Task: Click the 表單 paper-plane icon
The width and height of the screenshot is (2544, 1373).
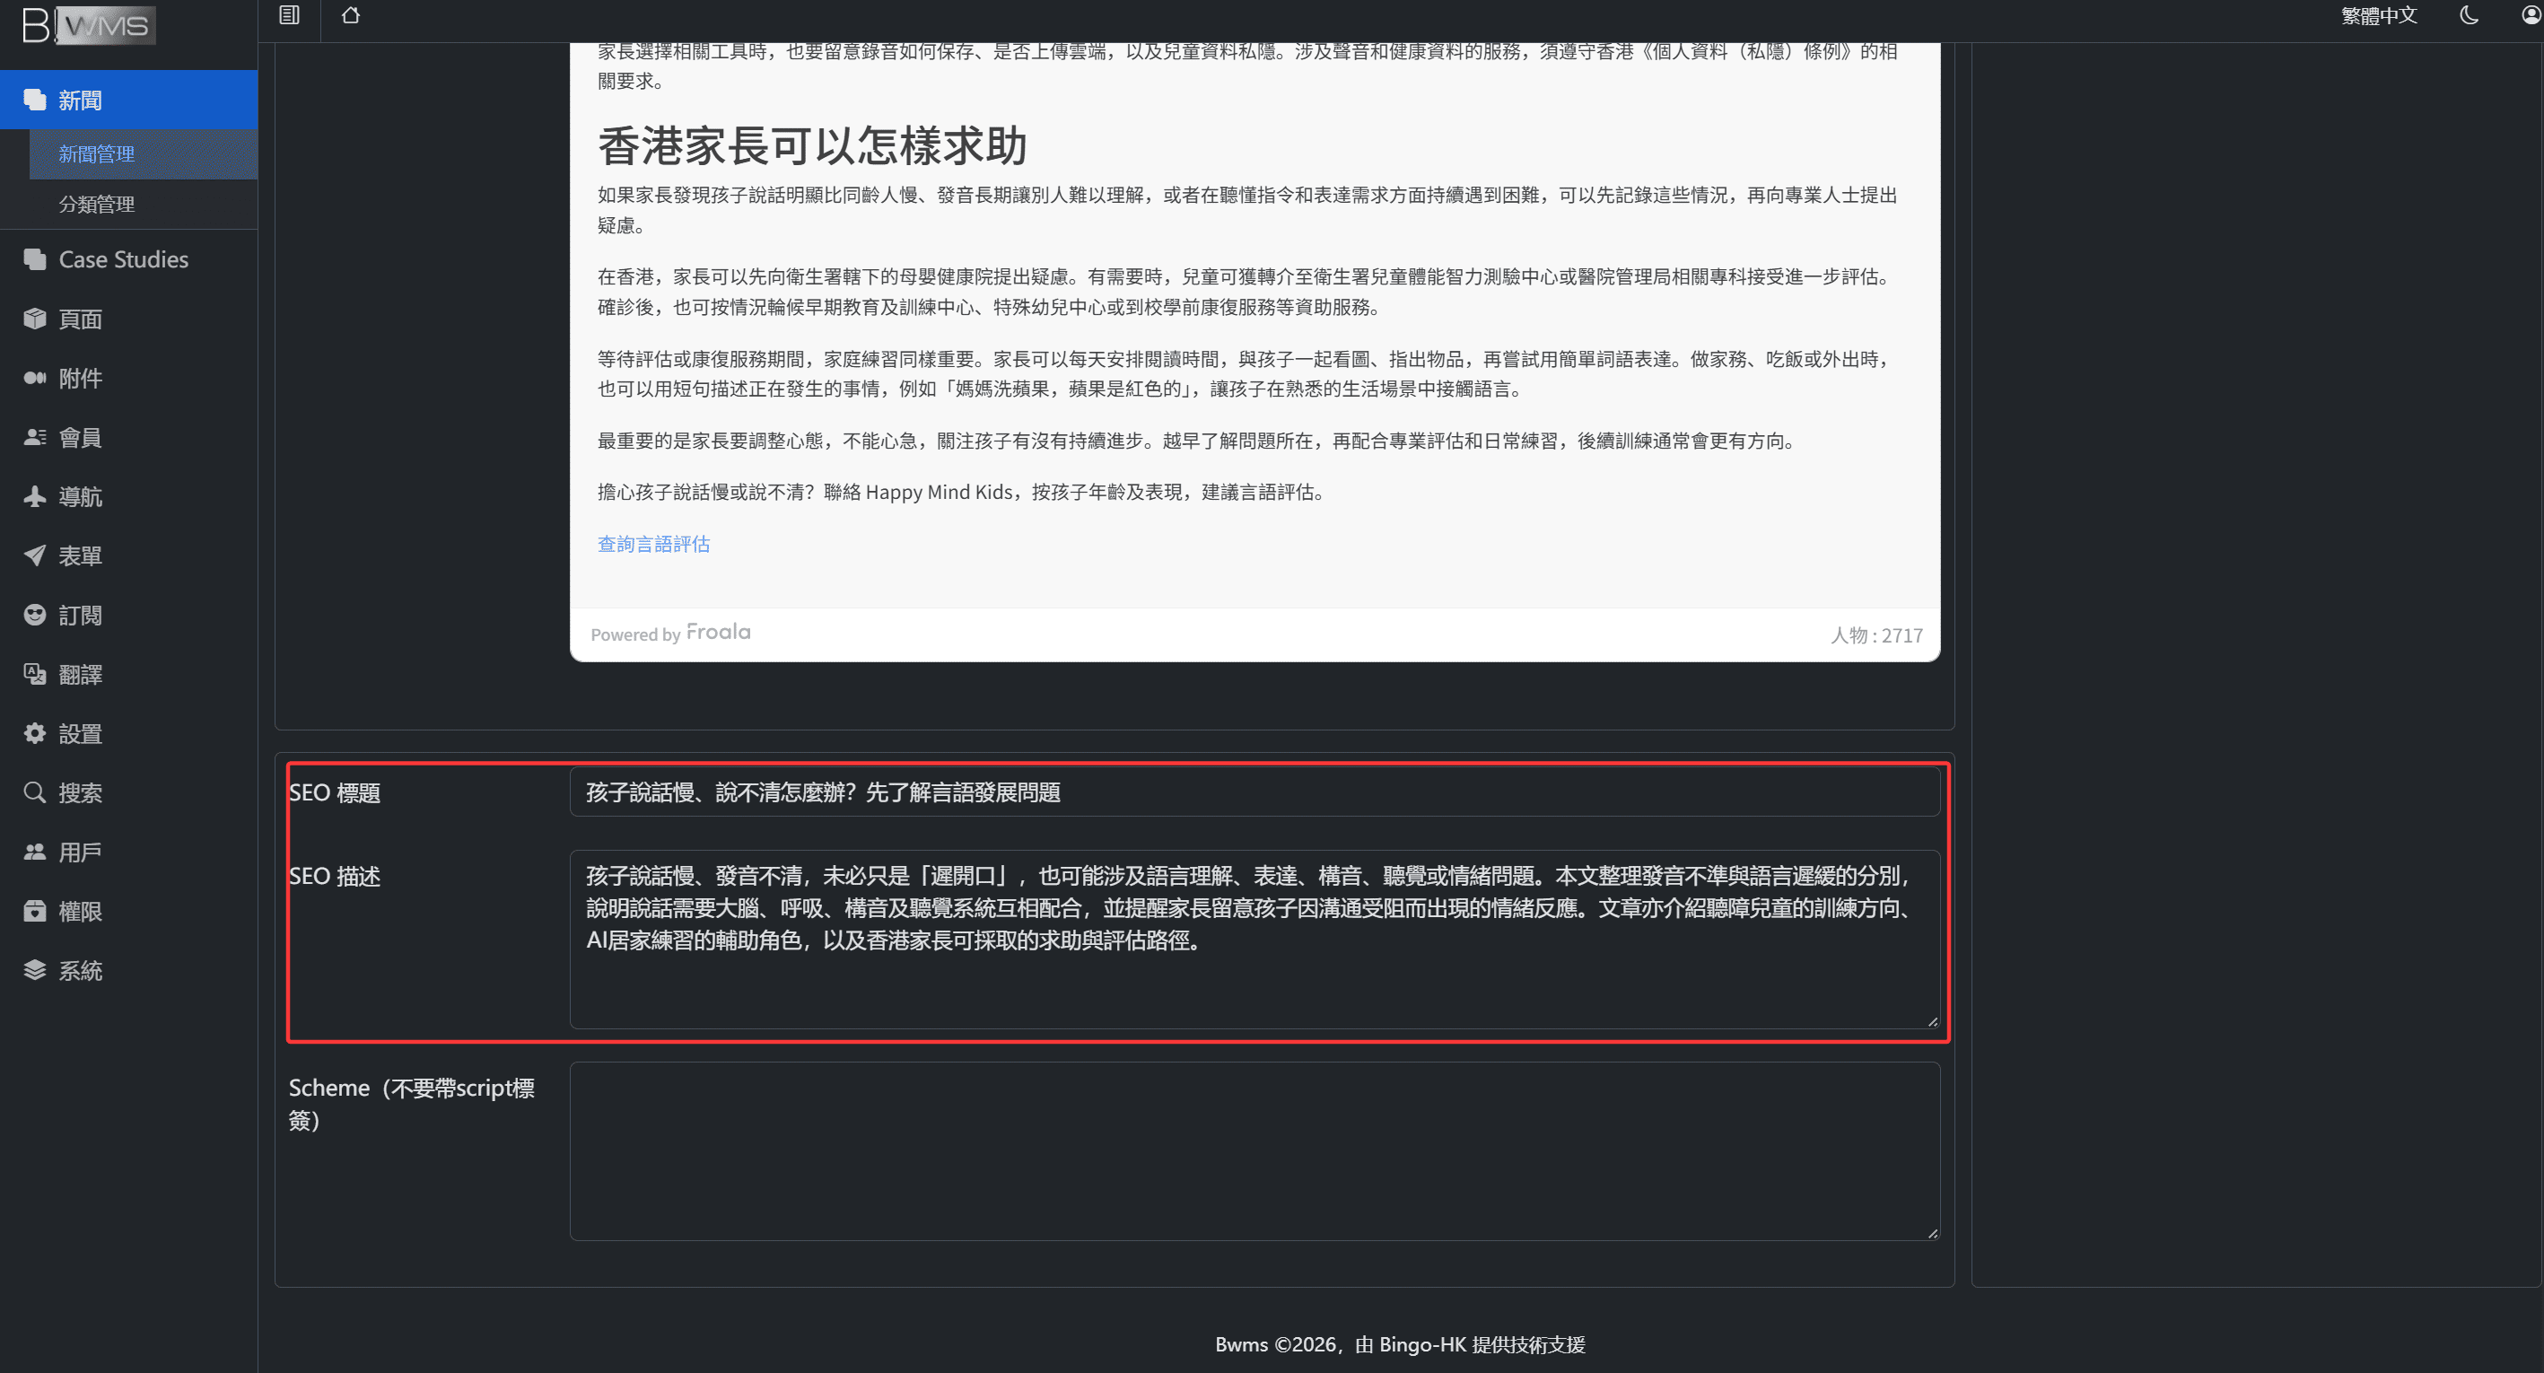Action: coord(35,556)
